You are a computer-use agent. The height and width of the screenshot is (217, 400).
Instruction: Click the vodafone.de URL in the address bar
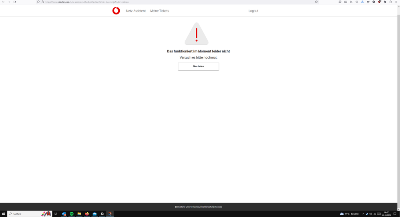(x=87, y=2)
